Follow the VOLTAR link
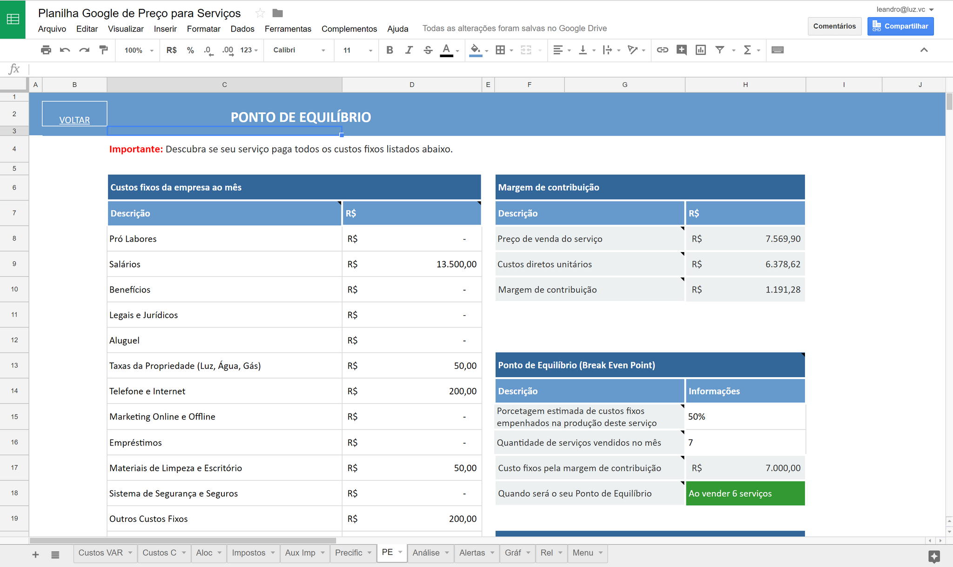 (74, 120)
